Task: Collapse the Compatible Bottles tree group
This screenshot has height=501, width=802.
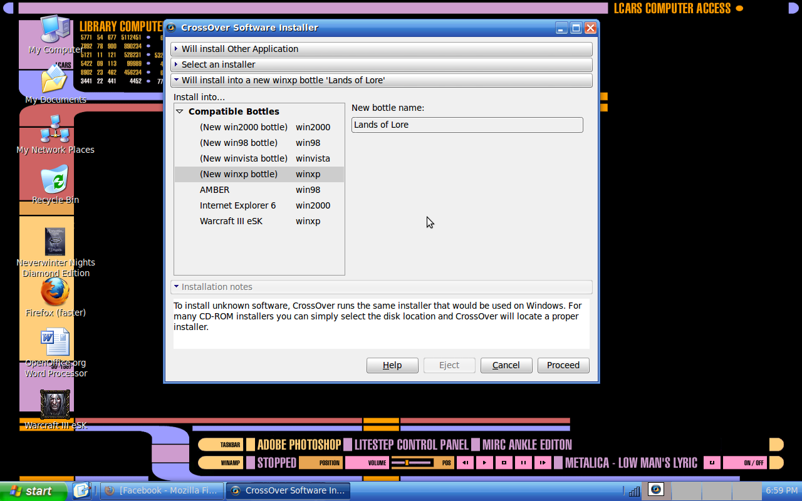Action: tap(180, 111)
